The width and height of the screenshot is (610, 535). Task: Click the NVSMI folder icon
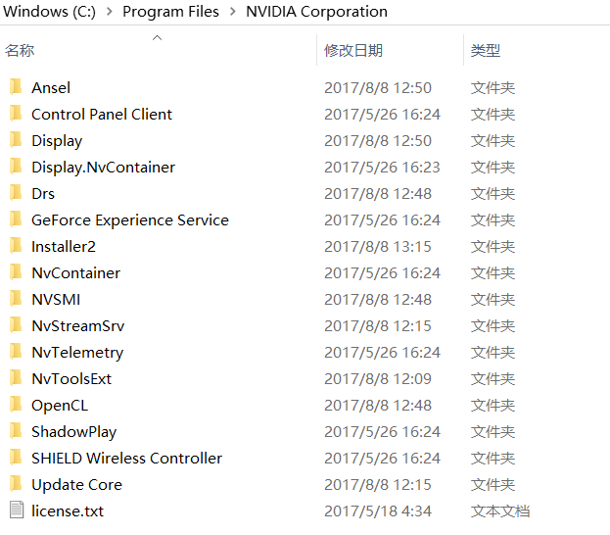click(16, 299)
